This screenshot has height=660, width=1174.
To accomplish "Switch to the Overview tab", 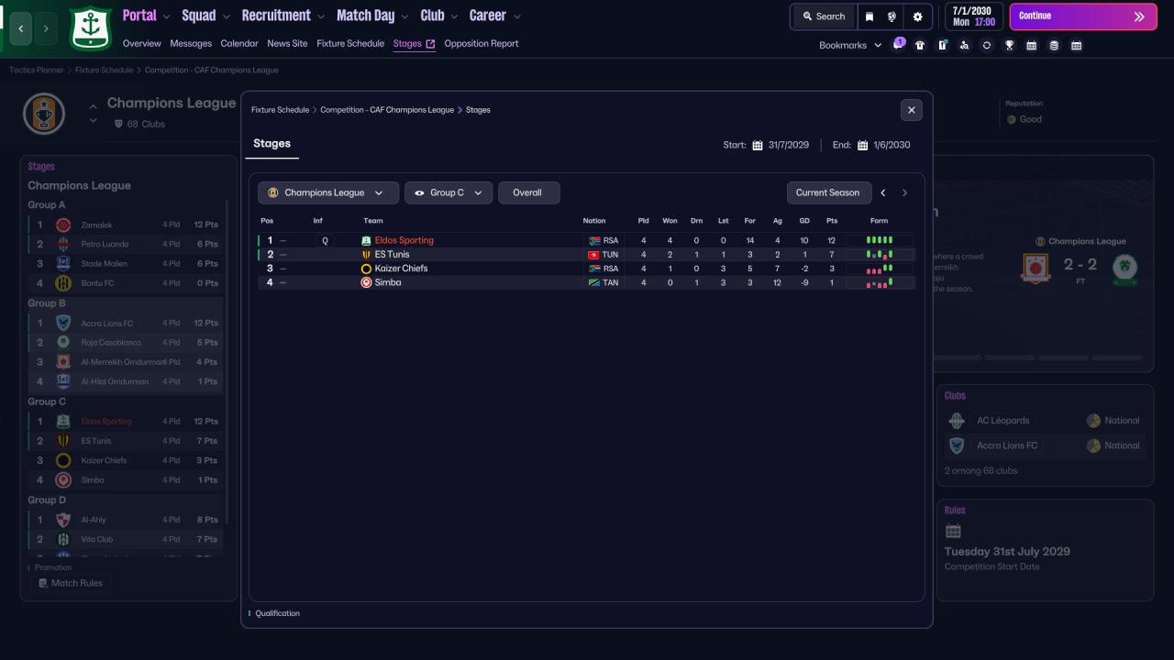I will click(141, 44).
